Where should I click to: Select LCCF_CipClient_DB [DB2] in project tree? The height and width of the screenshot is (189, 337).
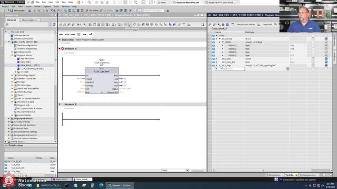tap(32, 69)
